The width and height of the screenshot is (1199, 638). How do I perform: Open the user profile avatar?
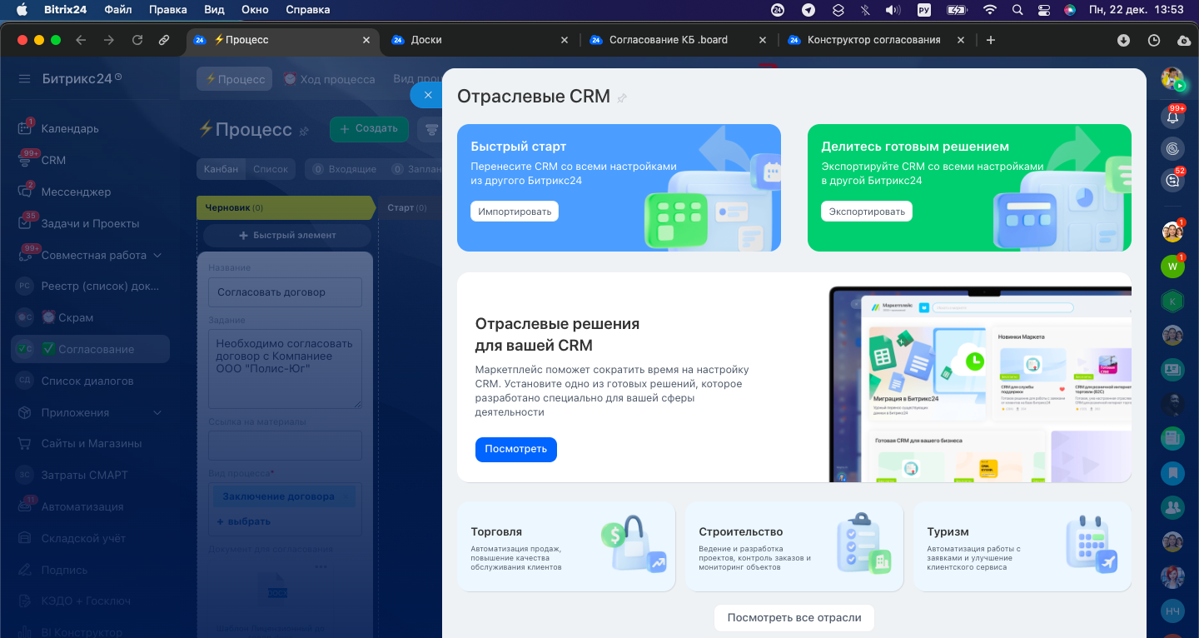pyautogui.click(x=1172, y=78)
